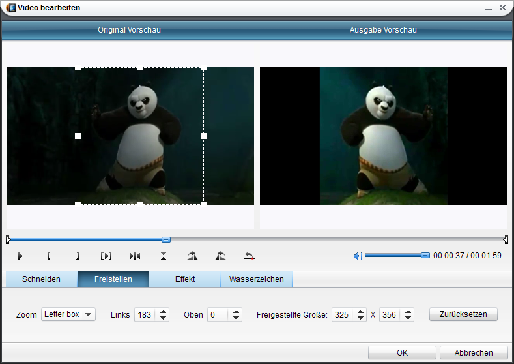This screenshot has width=514, height=364.
Task: Click the Zurücksetzen button
Action: pos(463,314)
